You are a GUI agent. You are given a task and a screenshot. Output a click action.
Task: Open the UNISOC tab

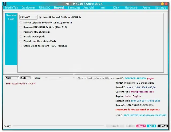45,7
